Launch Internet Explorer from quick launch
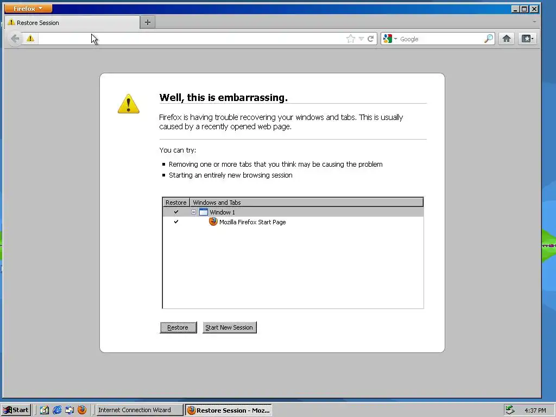556x417 pixels. pyautogui.click(x=57, y=410)
